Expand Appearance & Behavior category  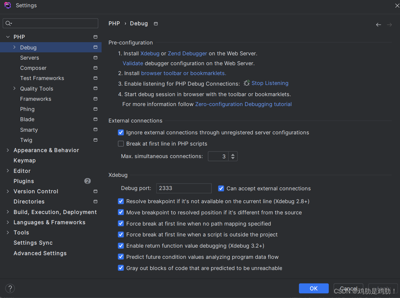[8, 150]
